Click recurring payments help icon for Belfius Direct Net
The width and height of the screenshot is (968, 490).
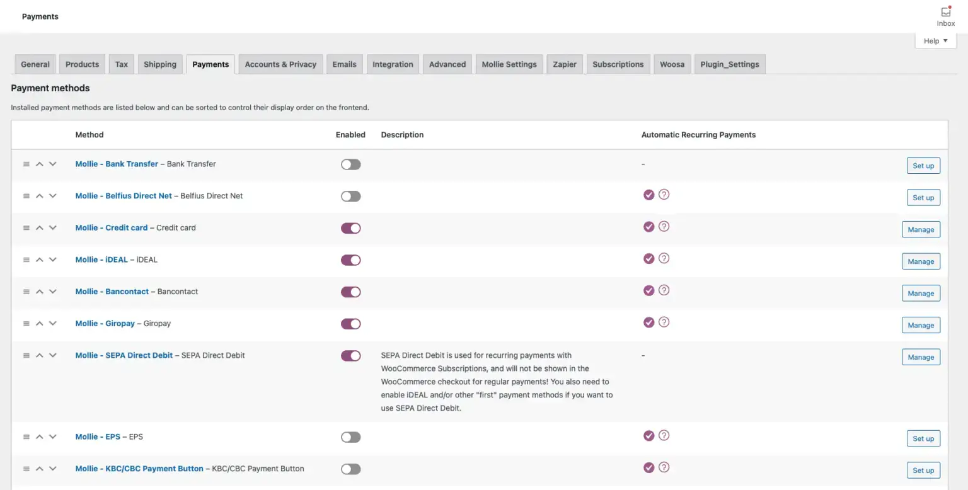[x=664, y=195]
